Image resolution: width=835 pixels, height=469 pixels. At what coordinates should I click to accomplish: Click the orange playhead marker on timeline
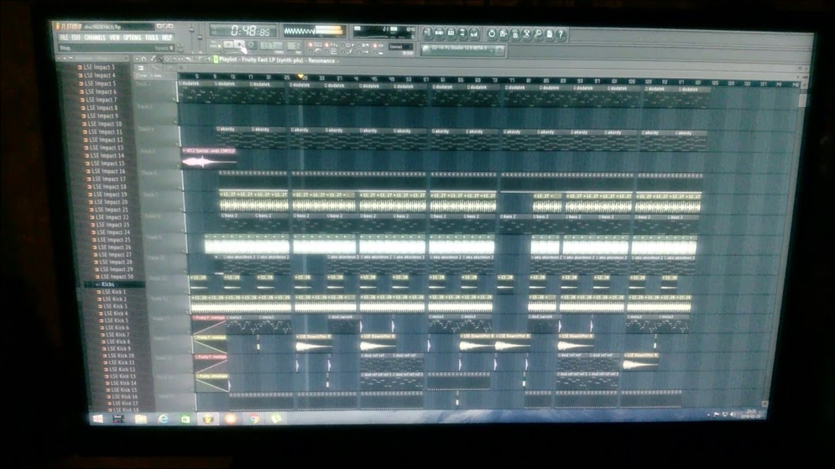pos(301,77)
